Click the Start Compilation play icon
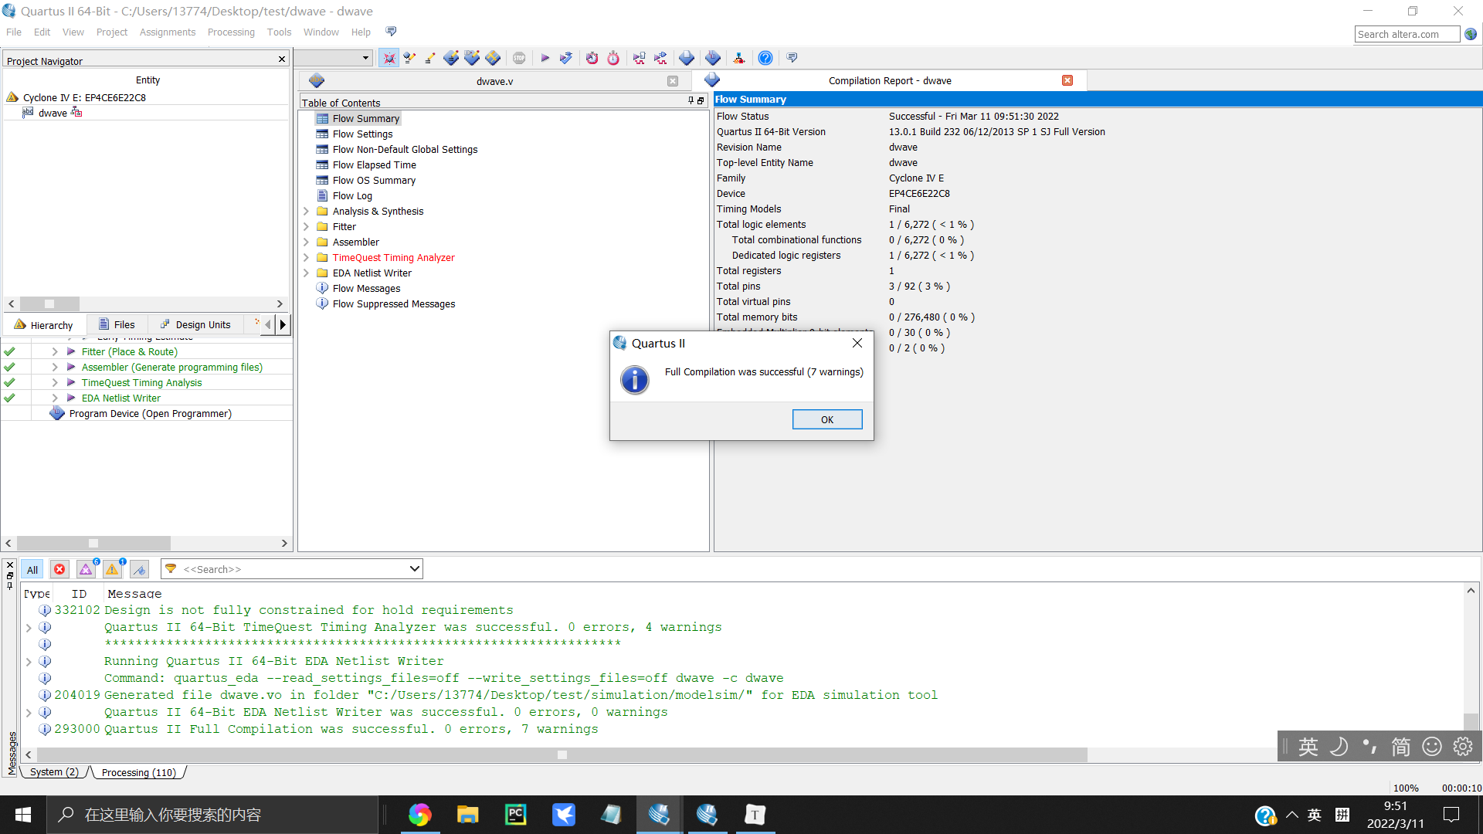Image resolution: width=1483 pixels, height=834 pixels. [545, 58]
